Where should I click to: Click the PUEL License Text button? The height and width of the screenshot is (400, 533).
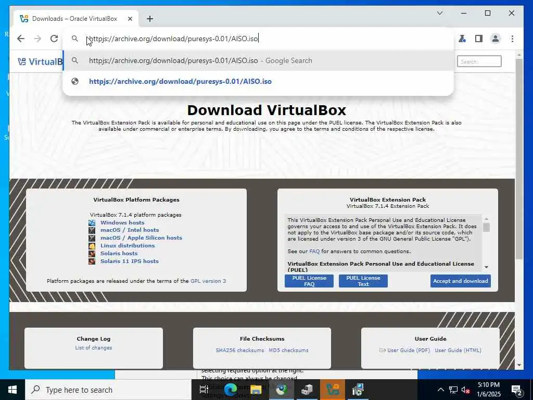click(363, 281)
